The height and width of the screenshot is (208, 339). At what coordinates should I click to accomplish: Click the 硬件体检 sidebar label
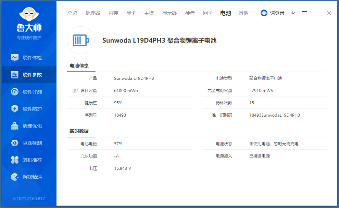(x=32, y=58)
